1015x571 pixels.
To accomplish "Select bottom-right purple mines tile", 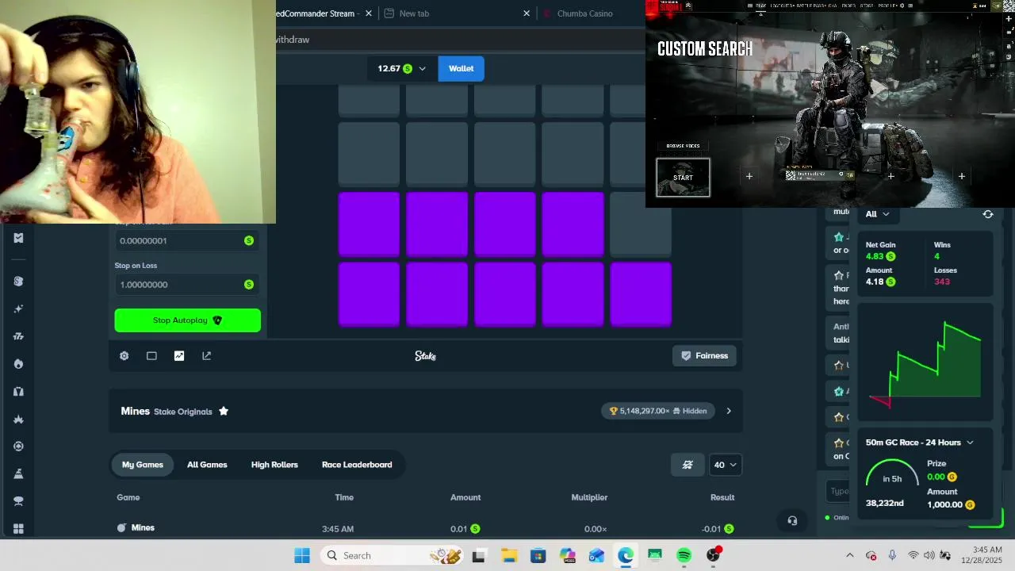I will coord(641,294).
